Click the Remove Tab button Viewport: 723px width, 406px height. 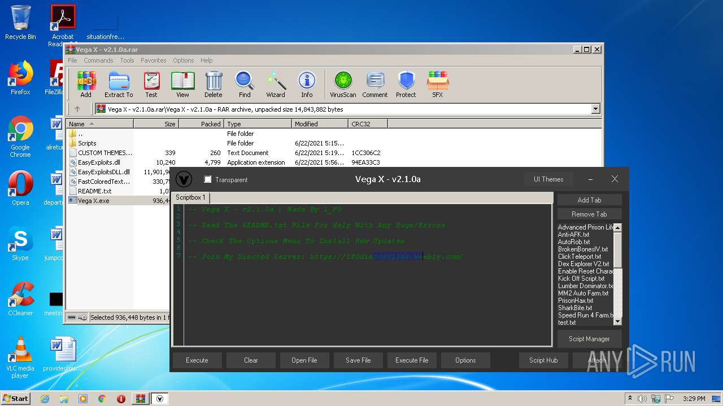tap(589, 214)
